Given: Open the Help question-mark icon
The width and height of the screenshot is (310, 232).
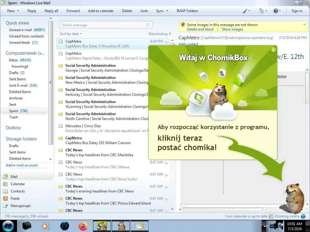Looking at the screenshot, I should pos(275,11).
